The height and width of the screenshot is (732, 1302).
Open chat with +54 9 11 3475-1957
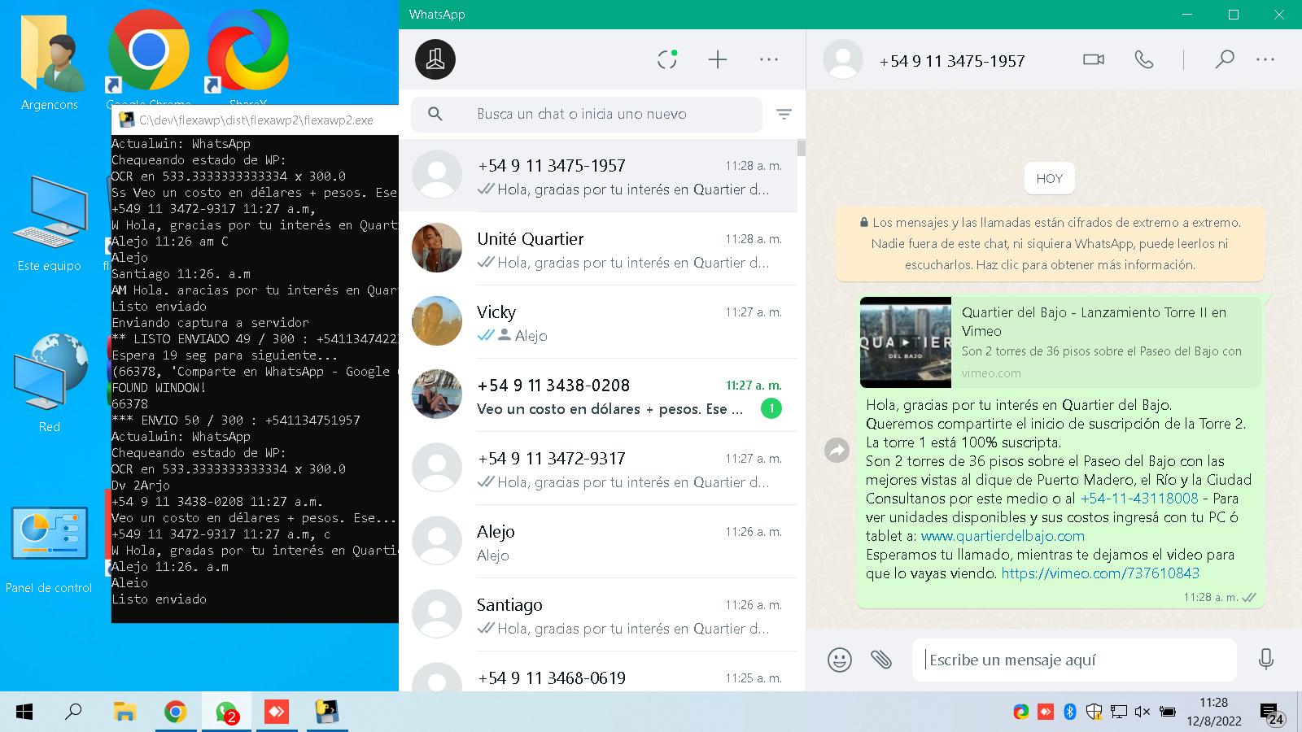point(598,176)
